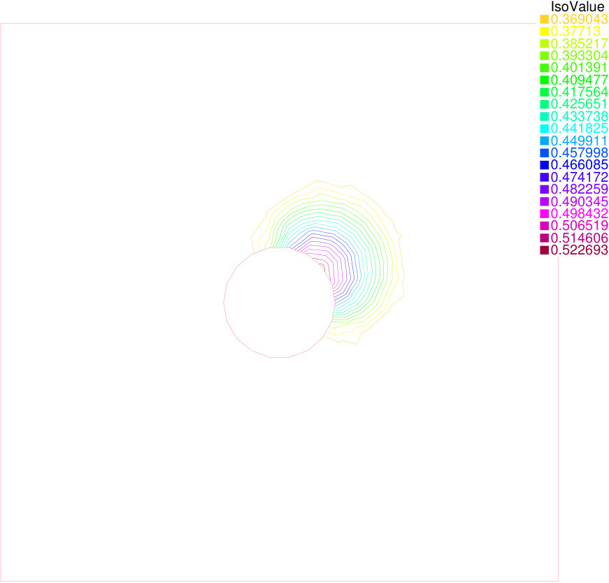The height and width of the screenshot is (583, 609).
Task: Click the legend value 0.498432
Action: coord(579,214)
